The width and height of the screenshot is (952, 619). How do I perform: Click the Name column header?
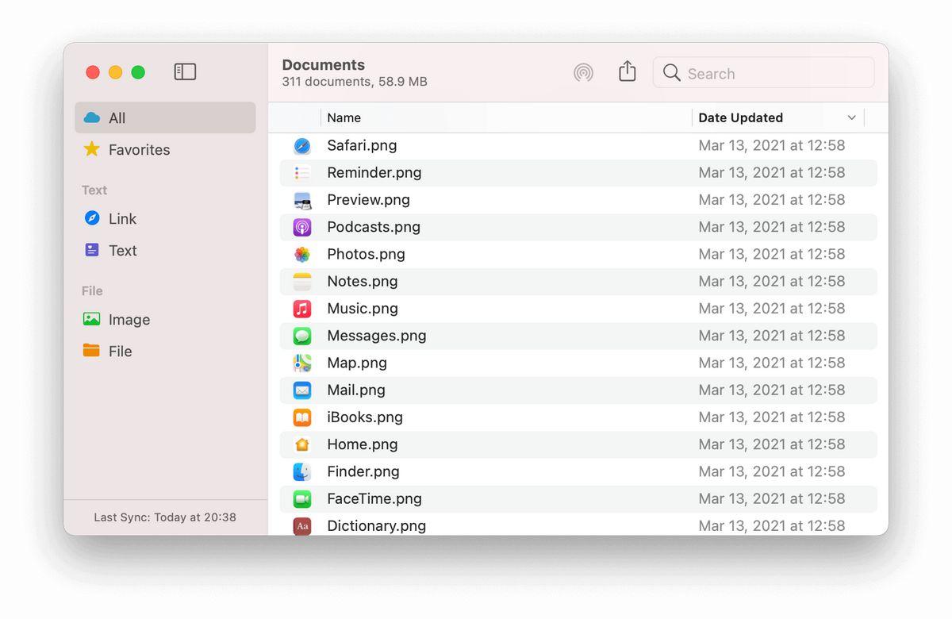pyautogui.click(x=344, y=118)
